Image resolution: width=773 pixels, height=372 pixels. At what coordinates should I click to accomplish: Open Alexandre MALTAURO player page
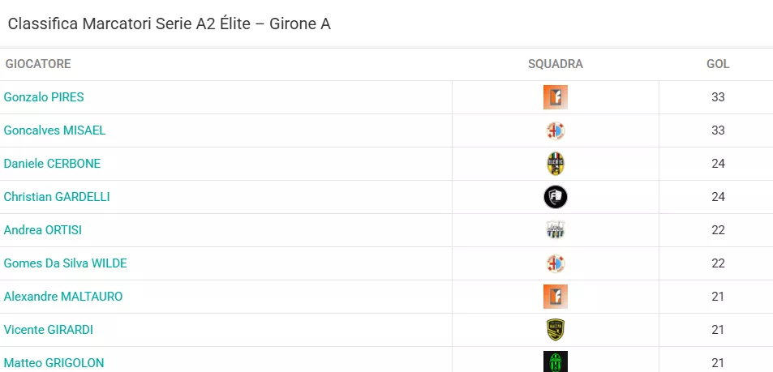click(x=63, y=297)
